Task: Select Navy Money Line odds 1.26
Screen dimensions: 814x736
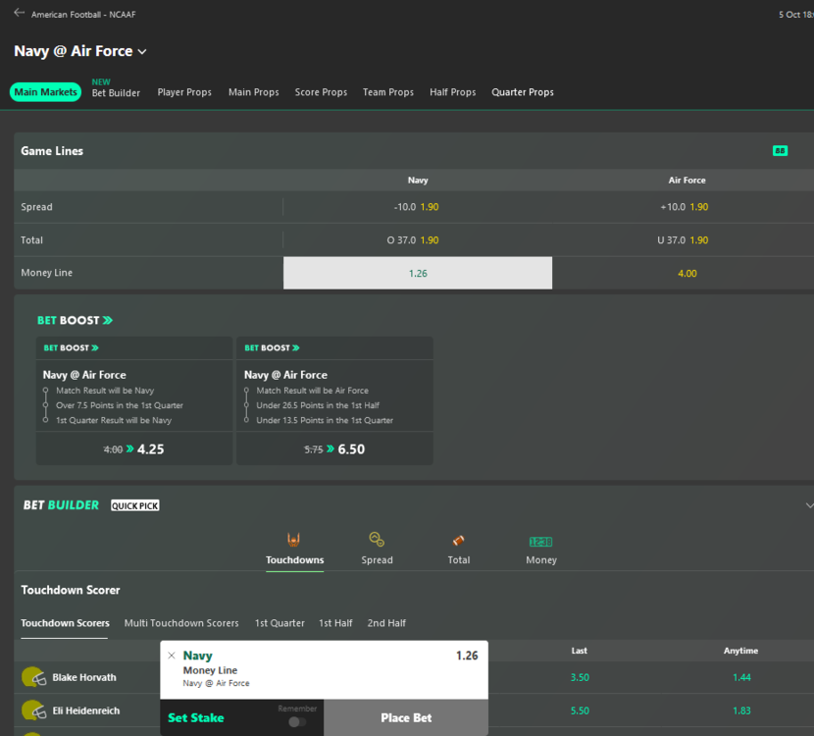Action: coord(418,273)
